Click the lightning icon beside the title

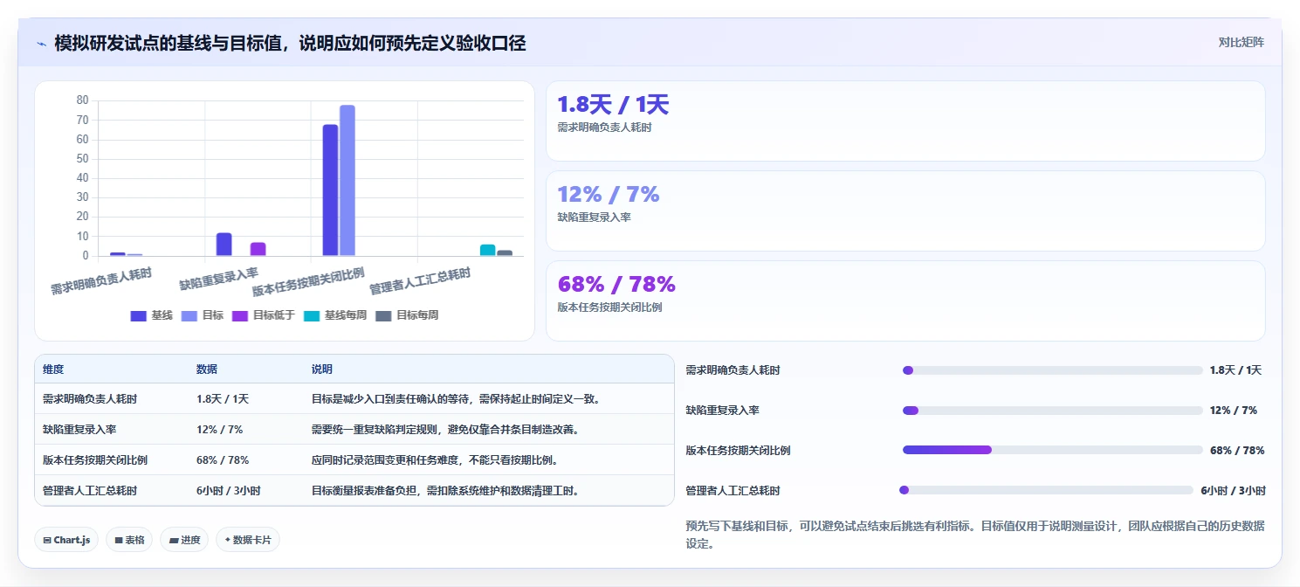(41, 44)
